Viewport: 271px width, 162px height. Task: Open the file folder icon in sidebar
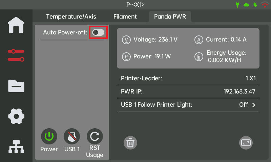pos(16,86)
